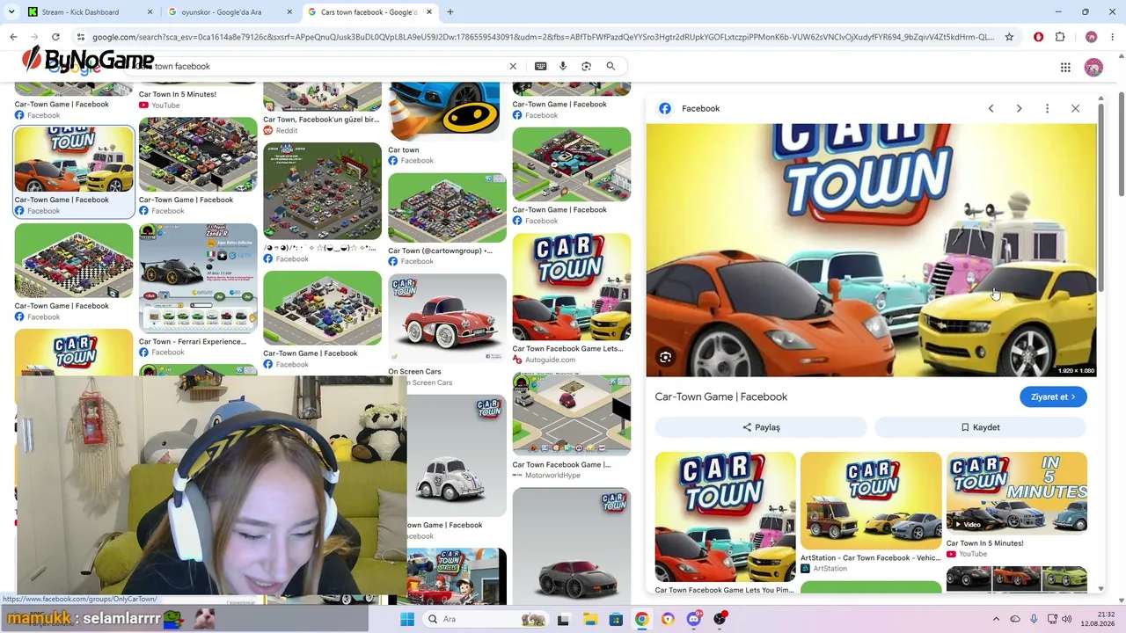The width and height of the screenshot is (1126, 633).
Task: Focus the Google search input field
Action: pyautogui.click(x=321, y=66)
